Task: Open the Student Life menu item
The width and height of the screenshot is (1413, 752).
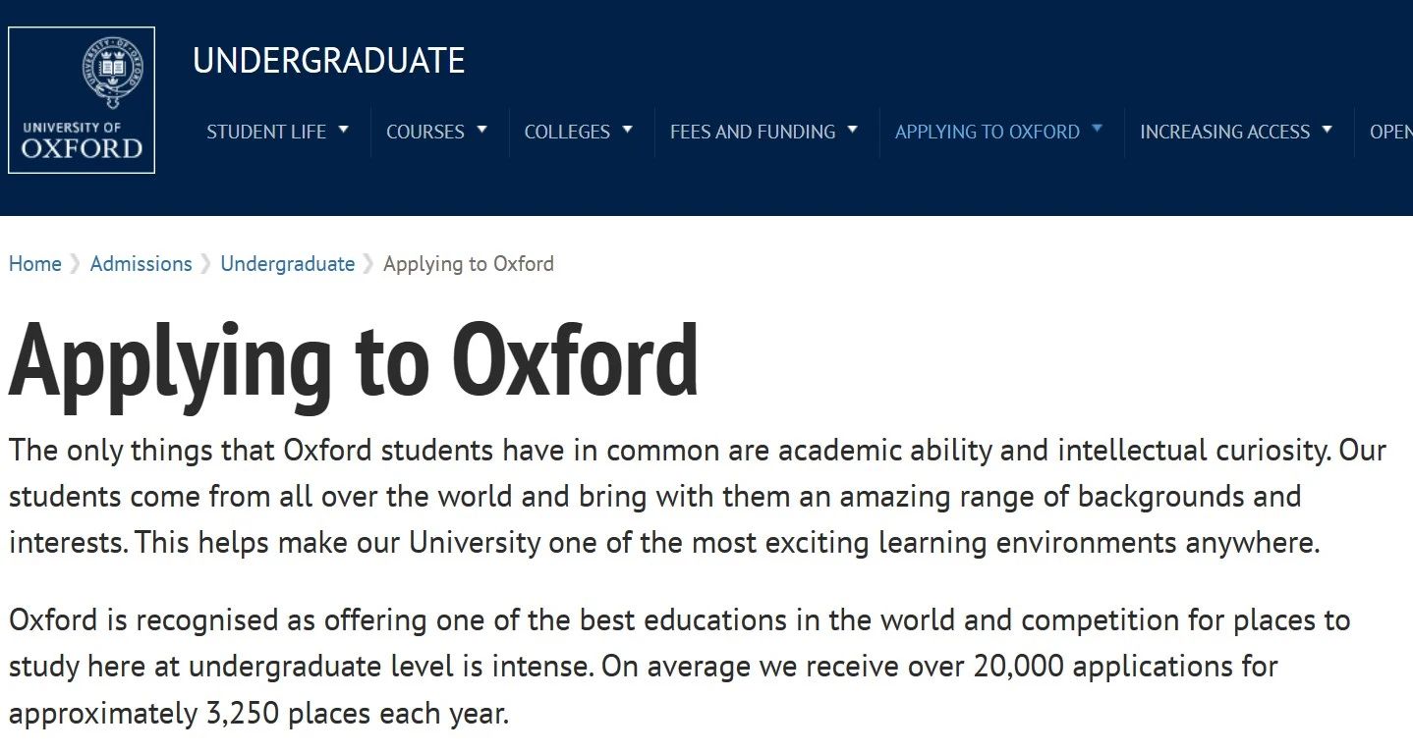Action: 266,132
